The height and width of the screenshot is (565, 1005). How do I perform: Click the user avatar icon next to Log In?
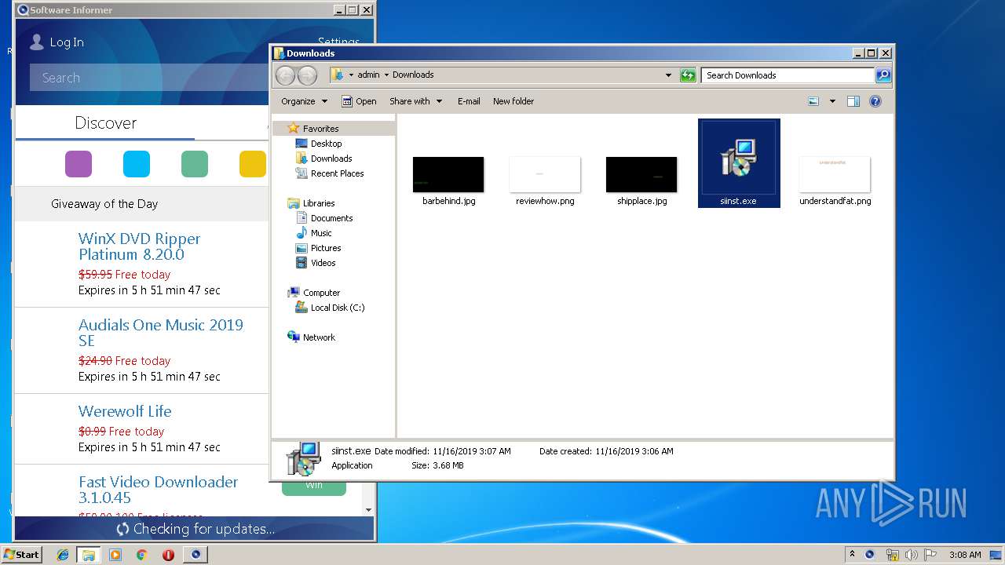pos(36,42)
